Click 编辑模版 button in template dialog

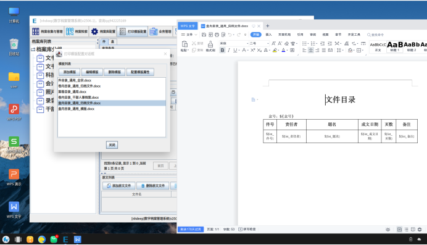92,72
